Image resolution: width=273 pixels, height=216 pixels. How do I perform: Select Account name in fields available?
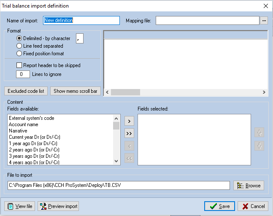(24, 124)
